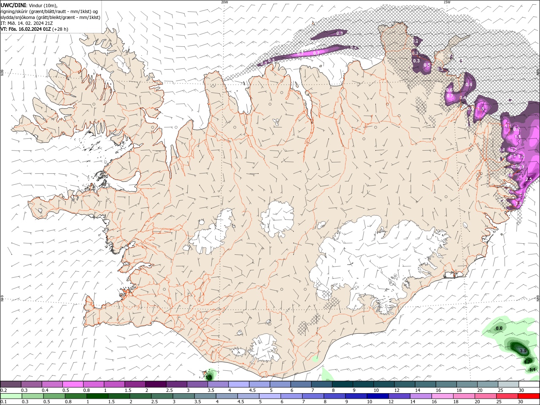
Task: Click the 64N latitude label on the right edge
Action: pyautogui.click(x=538, y=298)
